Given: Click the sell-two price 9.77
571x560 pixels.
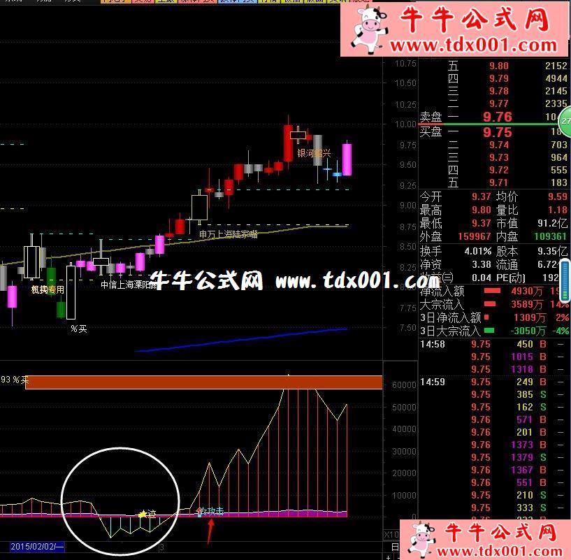Looking at the screenshot, I should [x=499, y=104].
